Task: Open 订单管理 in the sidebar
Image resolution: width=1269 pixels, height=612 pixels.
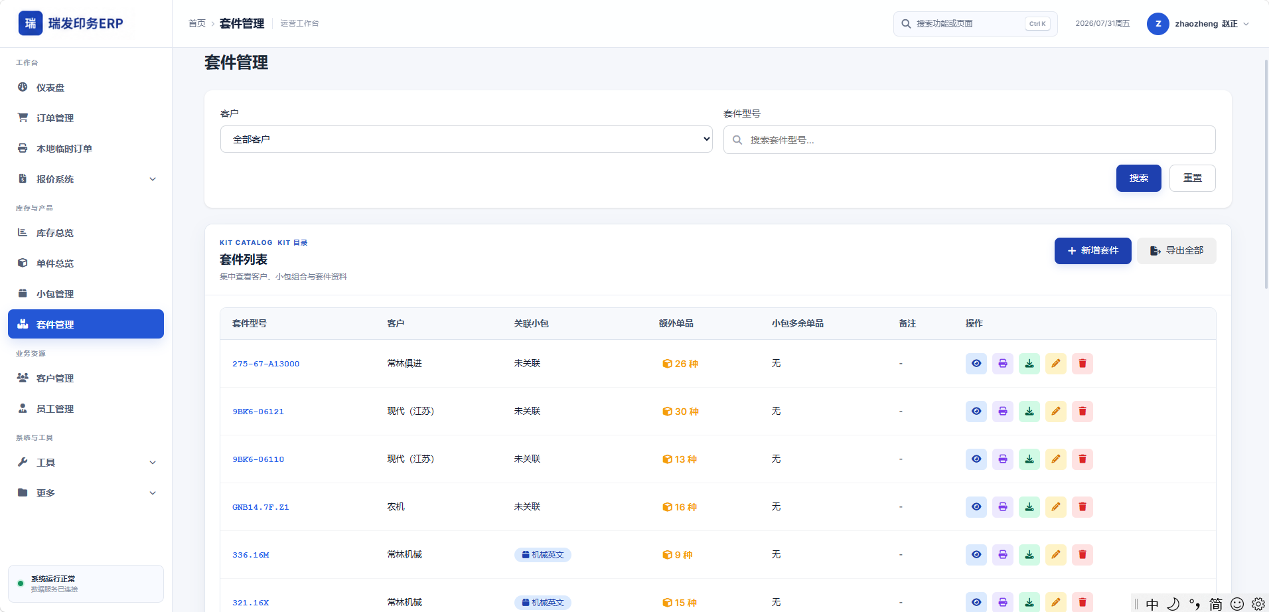Action: point(86,118)
